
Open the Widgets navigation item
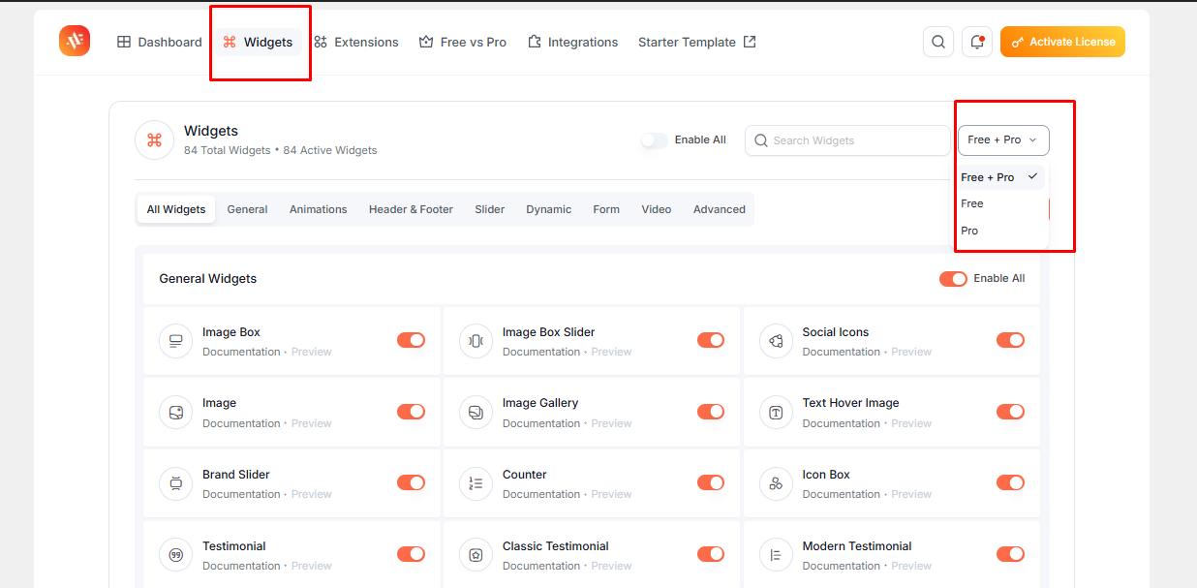(258, 42)
